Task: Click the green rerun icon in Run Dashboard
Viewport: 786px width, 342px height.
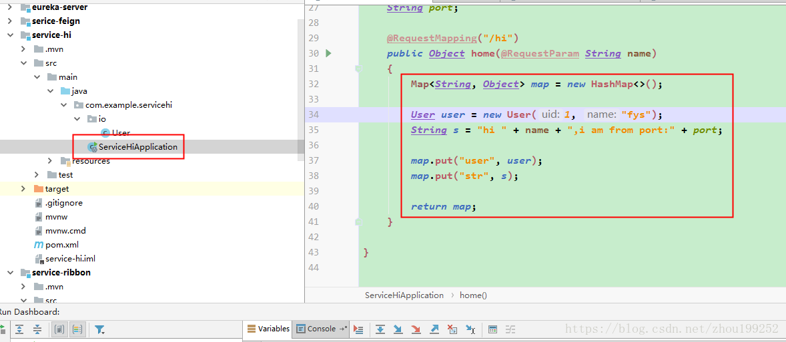Action: click(2, 329)
